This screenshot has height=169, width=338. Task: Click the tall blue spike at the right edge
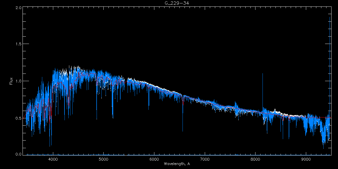tap(330, 17)
